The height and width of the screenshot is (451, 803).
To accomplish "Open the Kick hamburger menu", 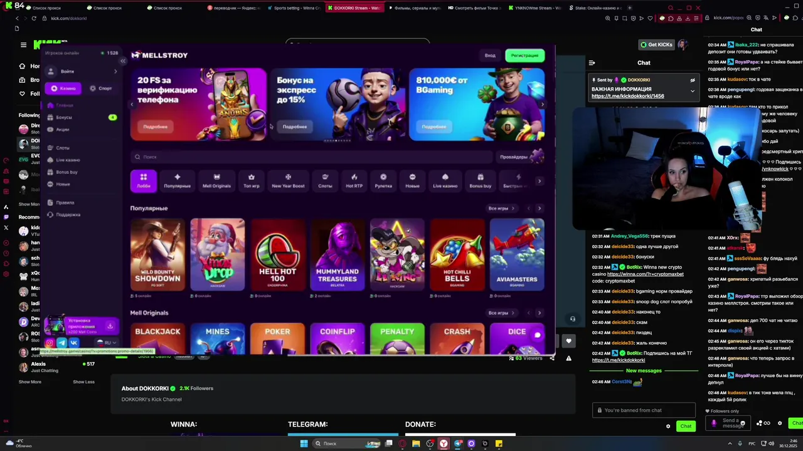I will pyautogui.click(x=23, y=45).
